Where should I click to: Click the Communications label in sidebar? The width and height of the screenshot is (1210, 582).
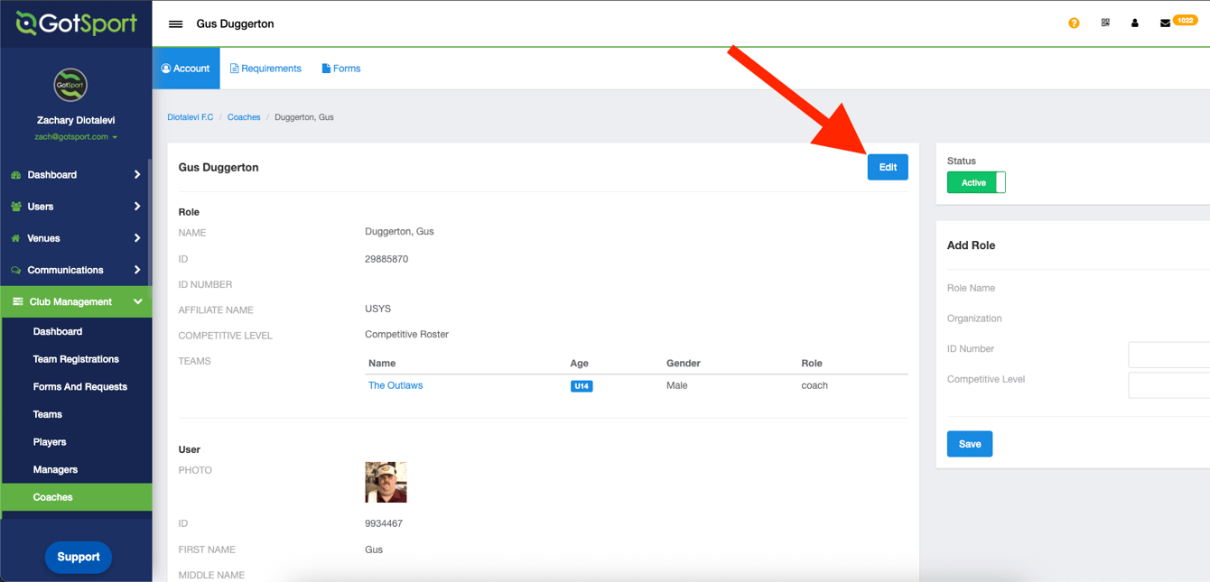coord(65,270)
